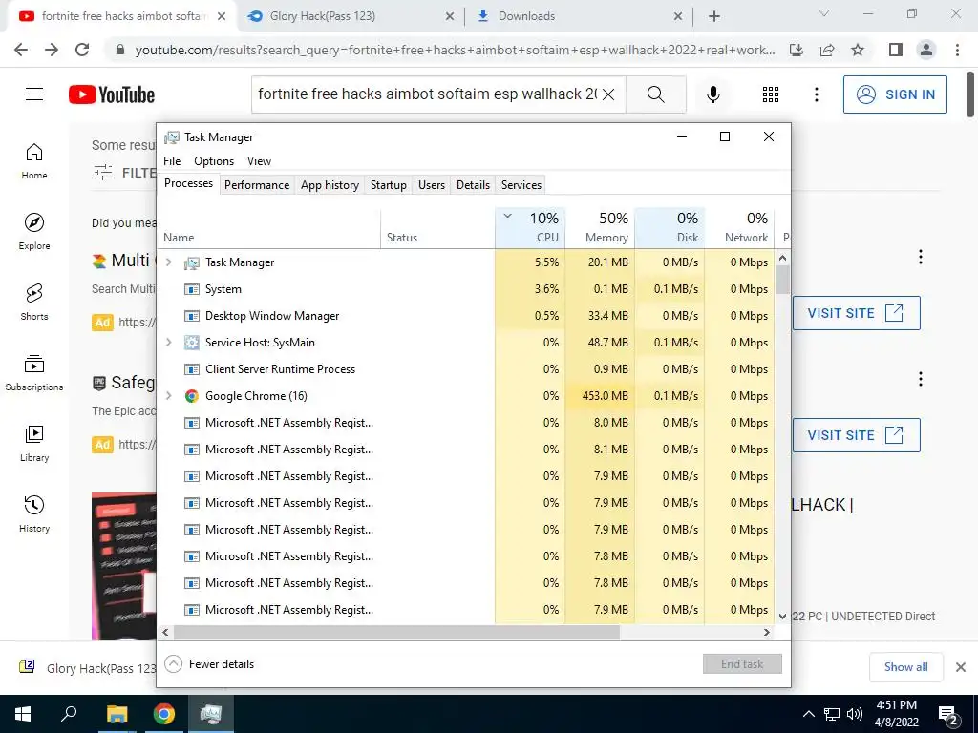Collapse to Fewer details

click(209, 664)
